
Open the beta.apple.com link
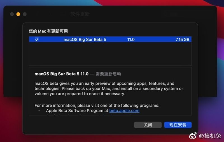[x=124, y=111]
